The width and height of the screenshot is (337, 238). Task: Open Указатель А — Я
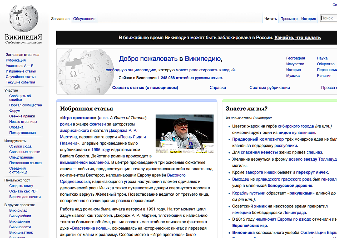(19, 66)
